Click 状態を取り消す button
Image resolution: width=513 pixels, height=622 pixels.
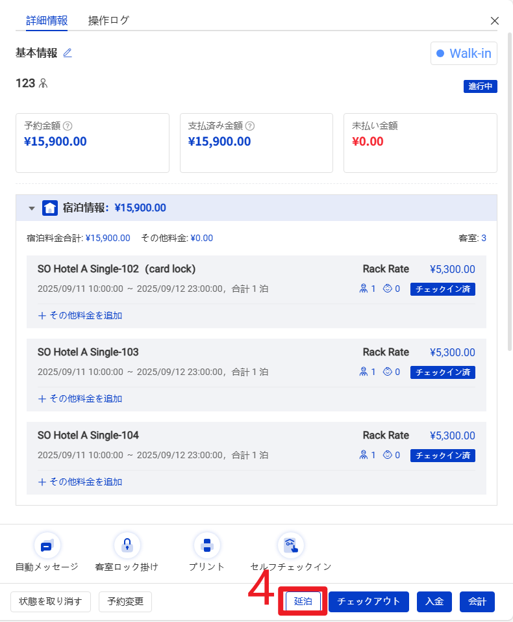(x=51, y=601)
